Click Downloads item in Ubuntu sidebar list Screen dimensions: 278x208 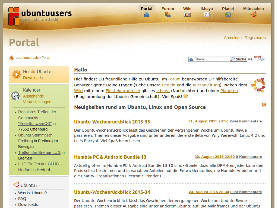click(x=28, y=204)
